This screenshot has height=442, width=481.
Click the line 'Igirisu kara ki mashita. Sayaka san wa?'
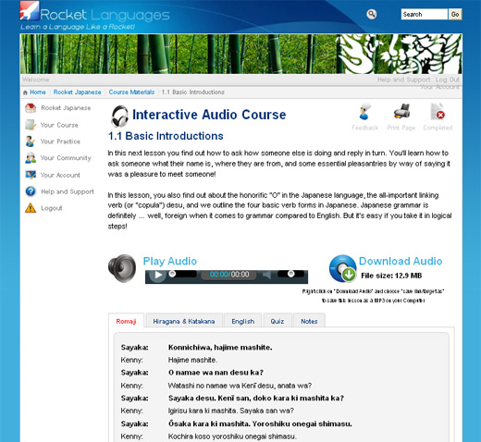[231, 411]
